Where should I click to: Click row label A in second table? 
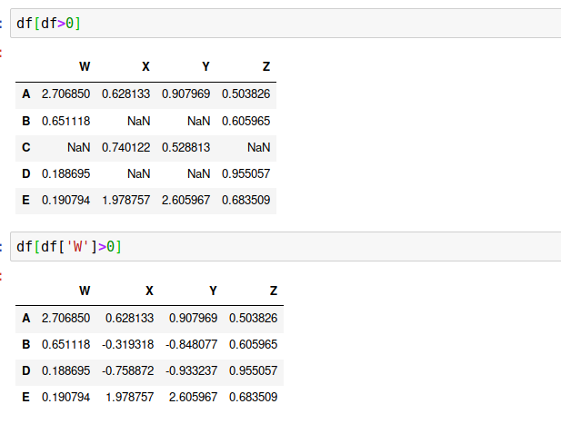point(25,318)
